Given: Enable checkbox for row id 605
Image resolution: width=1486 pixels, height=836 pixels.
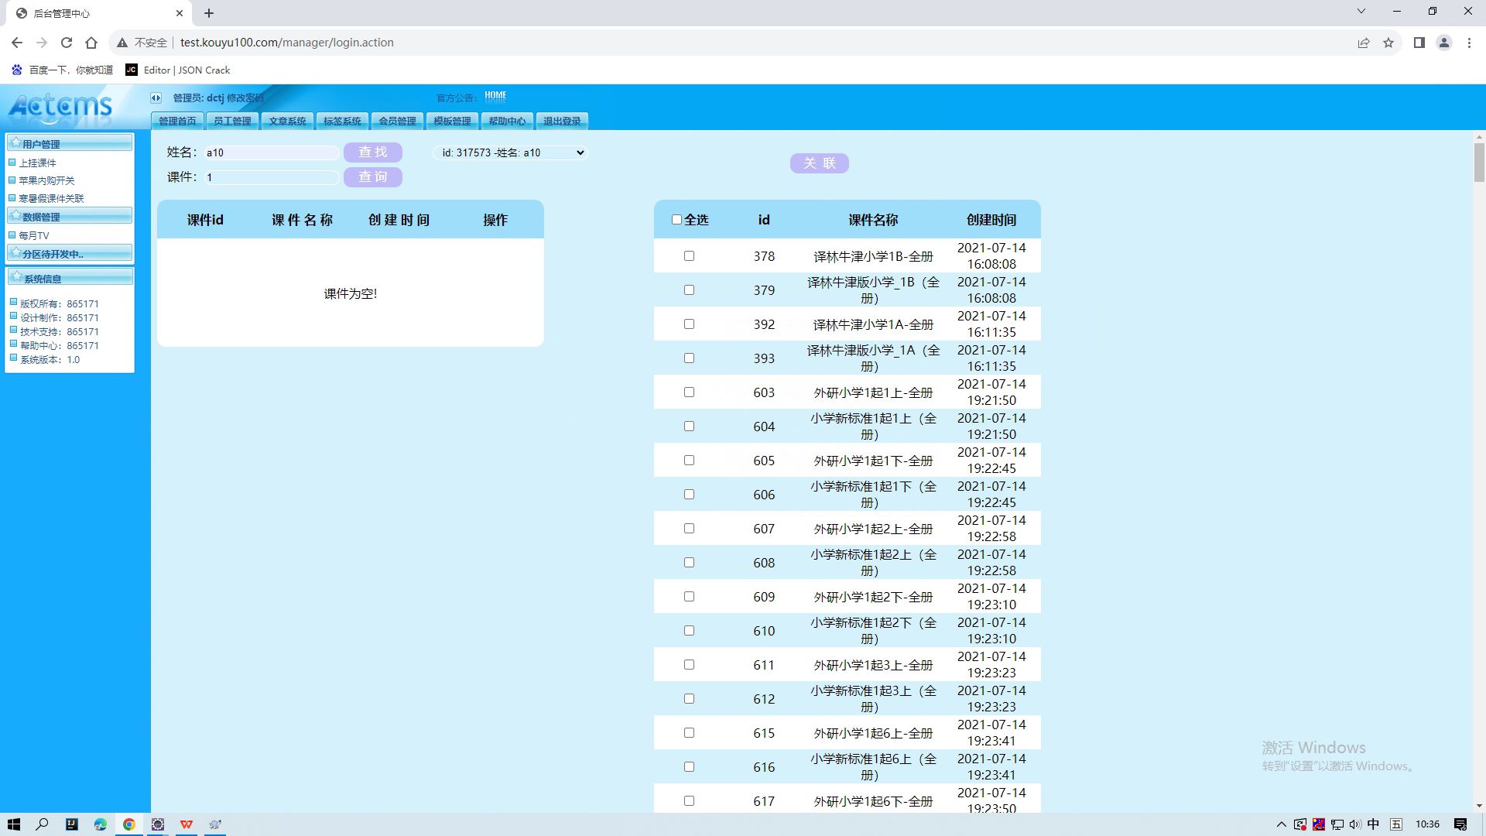Looking at the screenshot, I should [689, 461].
